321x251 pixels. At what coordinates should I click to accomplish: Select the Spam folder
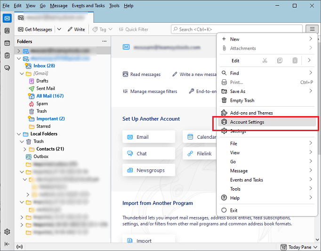(42, 104)
